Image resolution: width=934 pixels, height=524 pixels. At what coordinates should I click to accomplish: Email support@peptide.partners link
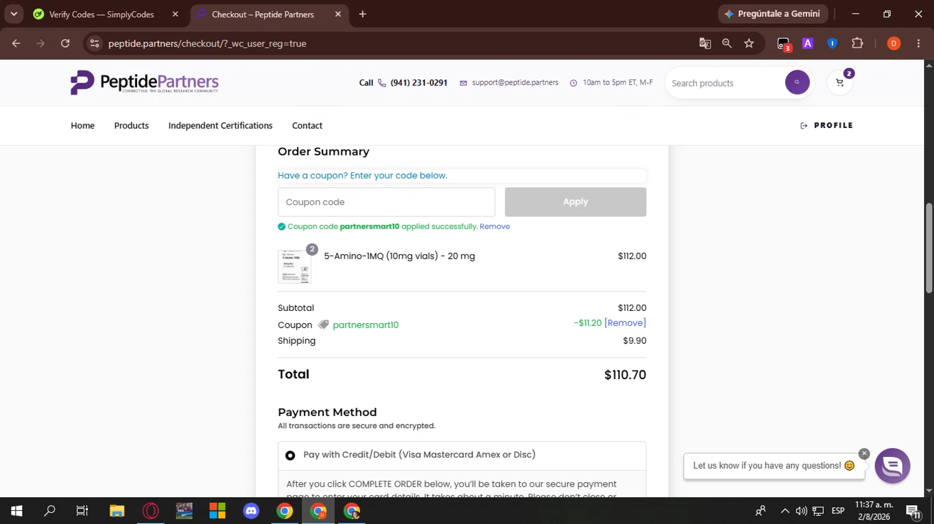[x=515, y=83]
